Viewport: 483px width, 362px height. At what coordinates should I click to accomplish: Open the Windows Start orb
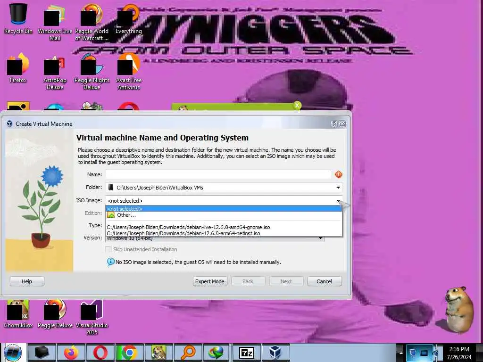click(13, 353)
